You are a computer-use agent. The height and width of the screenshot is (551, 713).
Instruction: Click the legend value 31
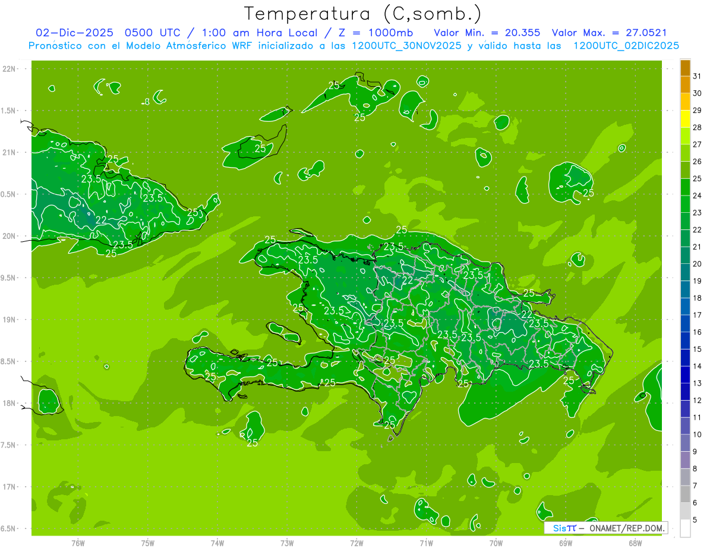[697, 75]
